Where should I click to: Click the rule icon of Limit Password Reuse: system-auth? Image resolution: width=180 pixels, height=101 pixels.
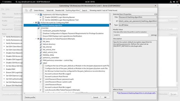pos(43,82)
